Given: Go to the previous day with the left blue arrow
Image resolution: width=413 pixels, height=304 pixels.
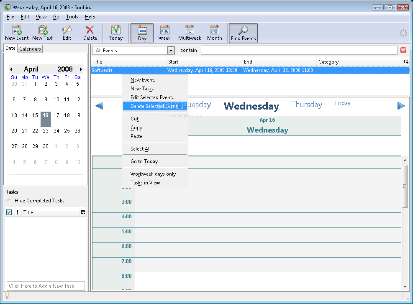Looking at the screenshot, I should (x=99, y=106).
